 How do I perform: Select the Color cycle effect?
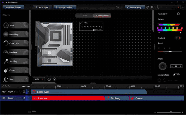pos(16,43)
